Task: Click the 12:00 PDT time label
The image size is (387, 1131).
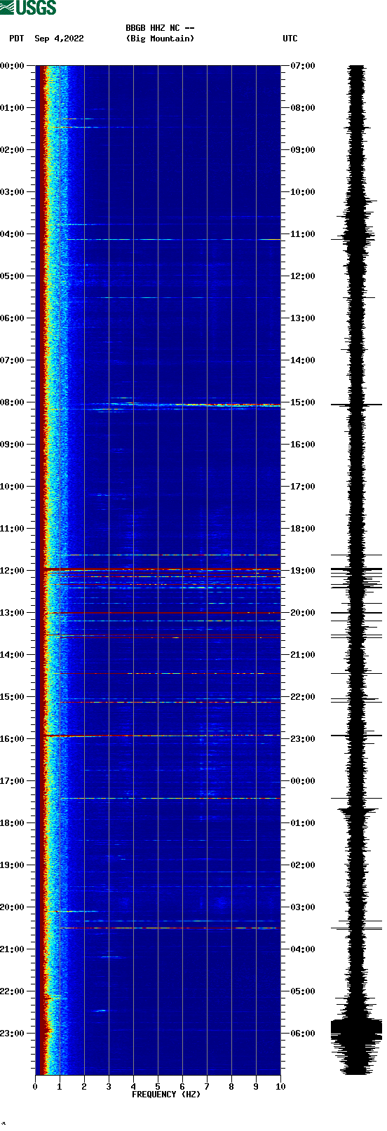Action: pos(13,571)
